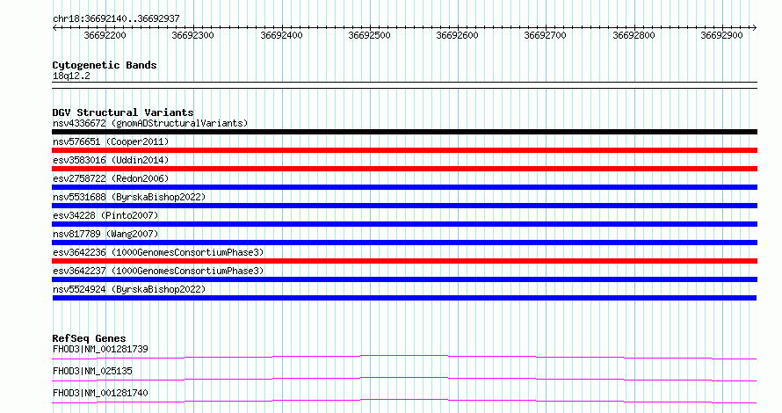Select the esv2758722 (Redon2006) label
Image resolution: width=782 pixels, height=413 pixels.
[111, 178]
